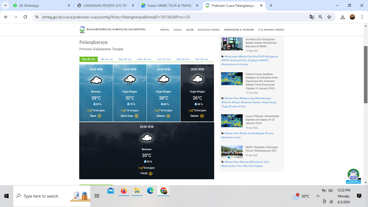Click the CALM wind compass icon

(151, 173)
